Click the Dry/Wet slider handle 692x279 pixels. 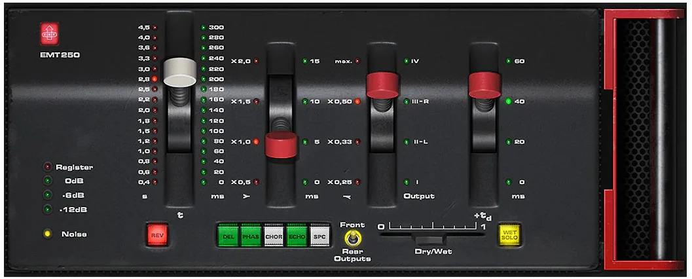(x=430, y=240)
